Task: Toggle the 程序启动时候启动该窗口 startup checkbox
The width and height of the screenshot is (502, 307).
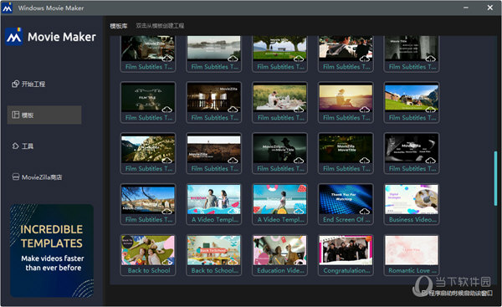Action: coord(424,293)
